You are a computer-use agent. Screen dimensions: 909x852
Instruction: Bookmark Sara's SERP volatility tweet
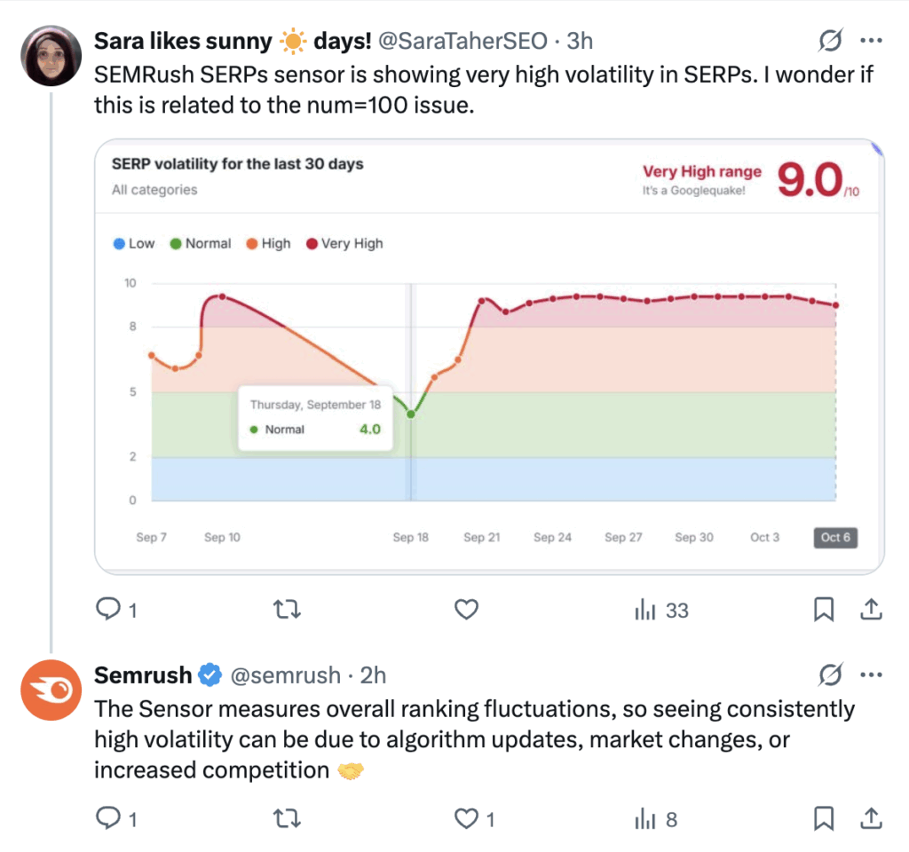click(823, 610)
